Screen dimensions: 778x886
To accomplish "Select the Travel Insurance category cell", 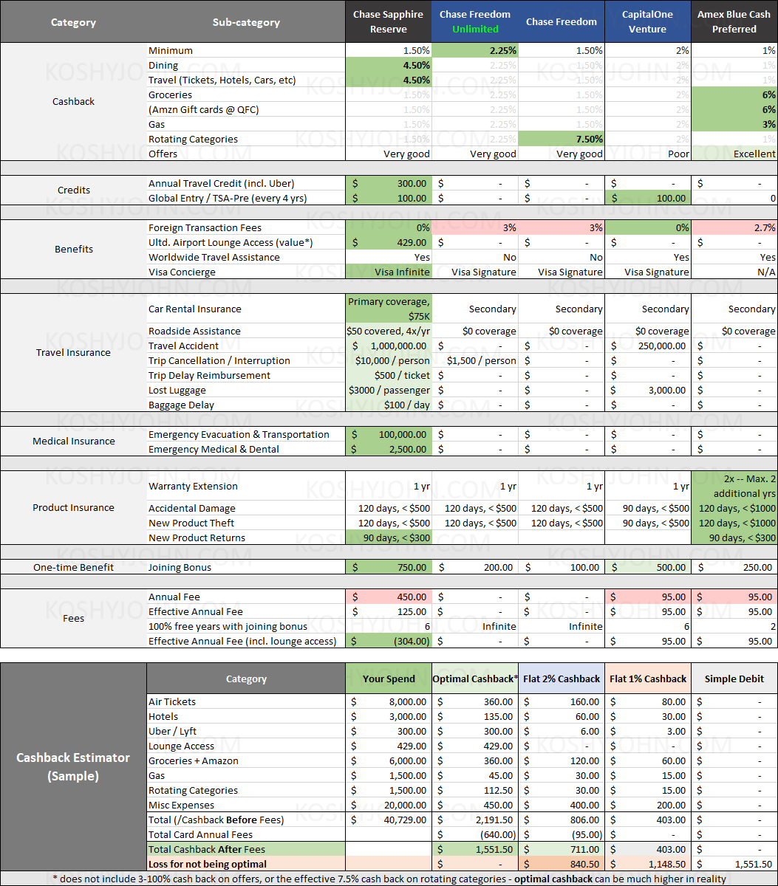I will tap(73, 353).
